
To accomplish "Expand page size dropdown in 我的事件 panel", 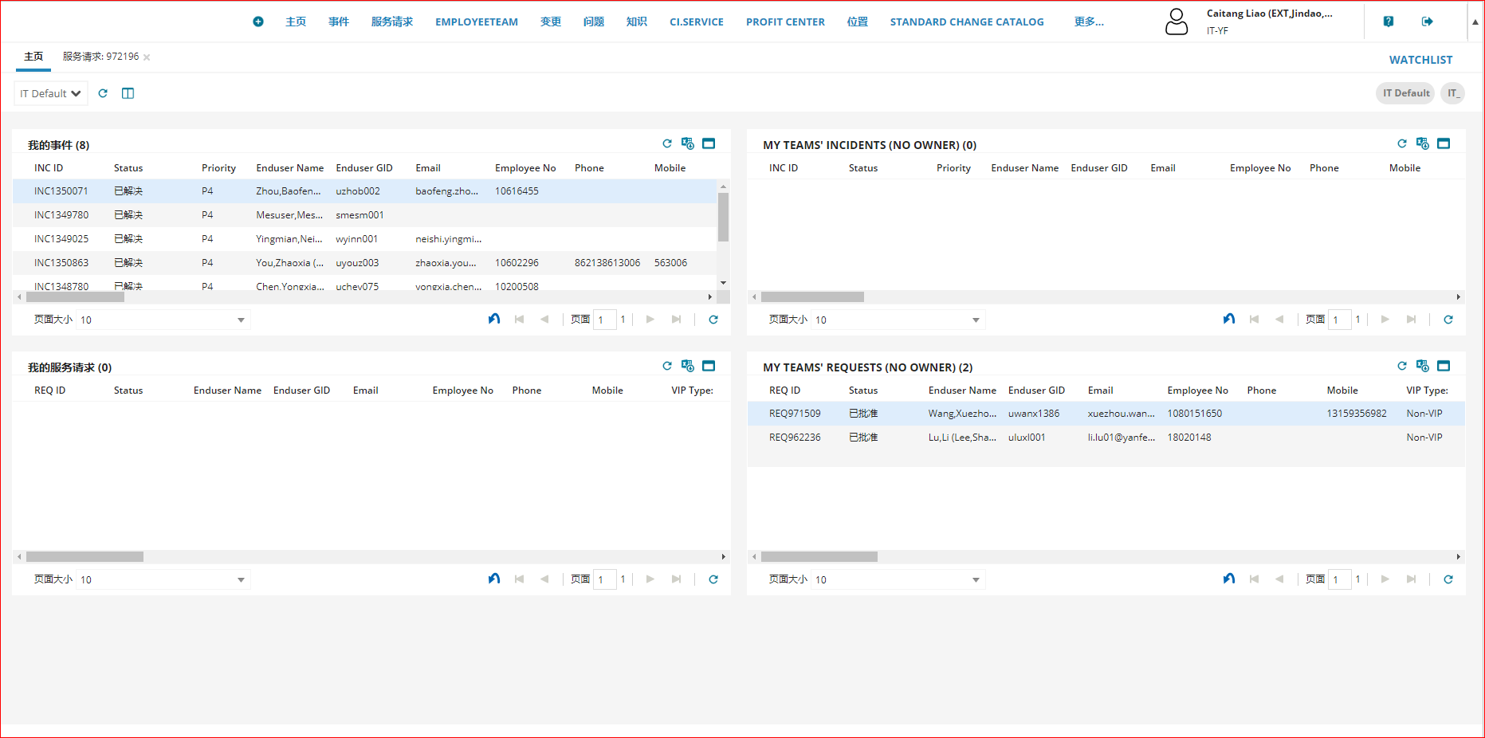I will pos(241,320).
